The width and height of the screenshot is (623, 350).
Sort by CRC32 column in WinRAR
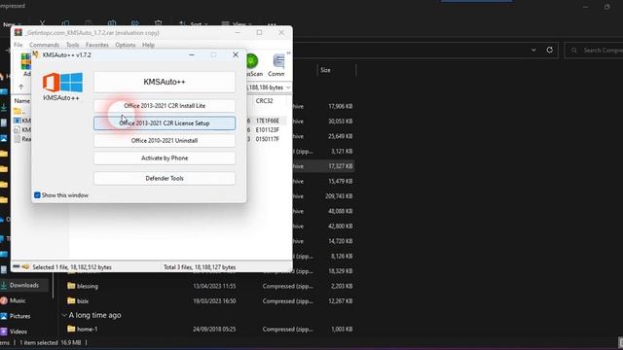[x=264, y=101]
